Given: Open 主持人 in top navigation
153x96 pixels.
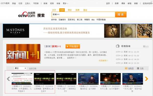Looking at the screenshot, I should click(28, 4).
